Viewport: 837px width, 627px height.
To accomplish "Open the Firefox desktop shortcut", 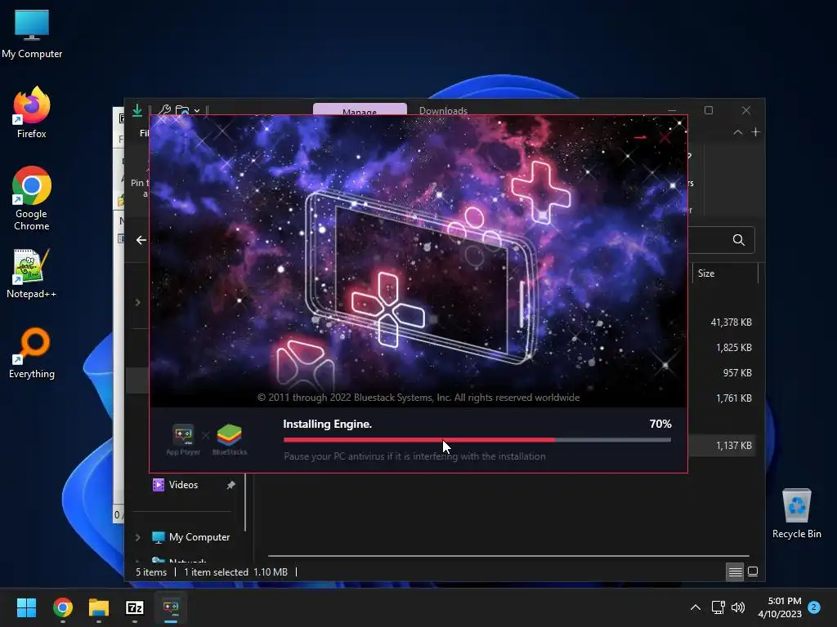I will 32,113.
